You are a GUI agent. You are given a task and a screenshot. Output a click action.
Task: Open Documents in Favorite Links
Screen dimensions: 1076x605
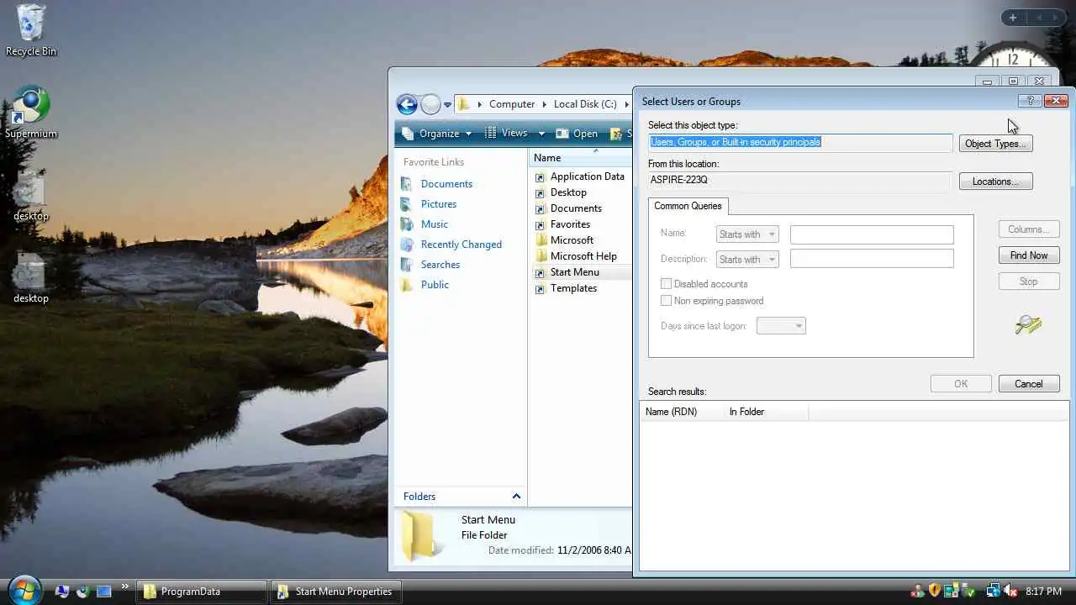(x=446, y=184)
